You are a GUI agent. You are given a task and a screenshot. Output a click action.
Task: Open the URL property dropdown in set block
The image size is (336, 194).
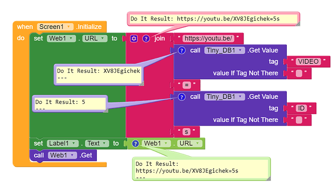click(x=95, y=39)
